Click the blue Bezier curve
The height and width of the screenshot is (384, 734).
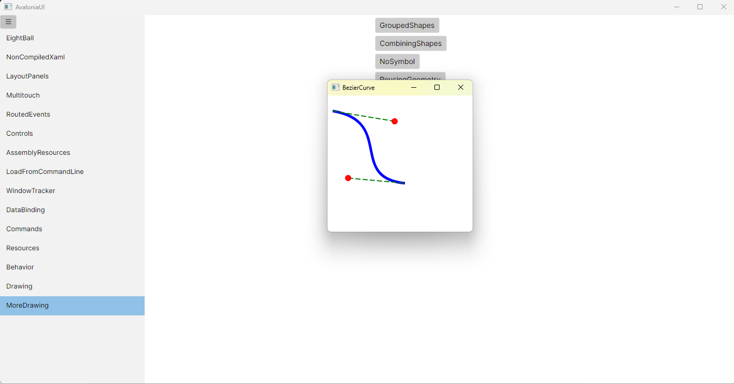(x=369, y=147)
